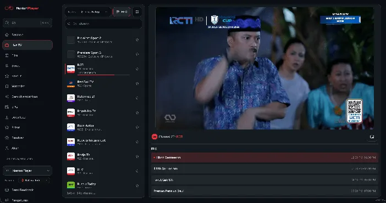Toggle favorite star on Rock Entertainment row
The width and height of the screenshot is (386, 203).
[x=137, y=142]
